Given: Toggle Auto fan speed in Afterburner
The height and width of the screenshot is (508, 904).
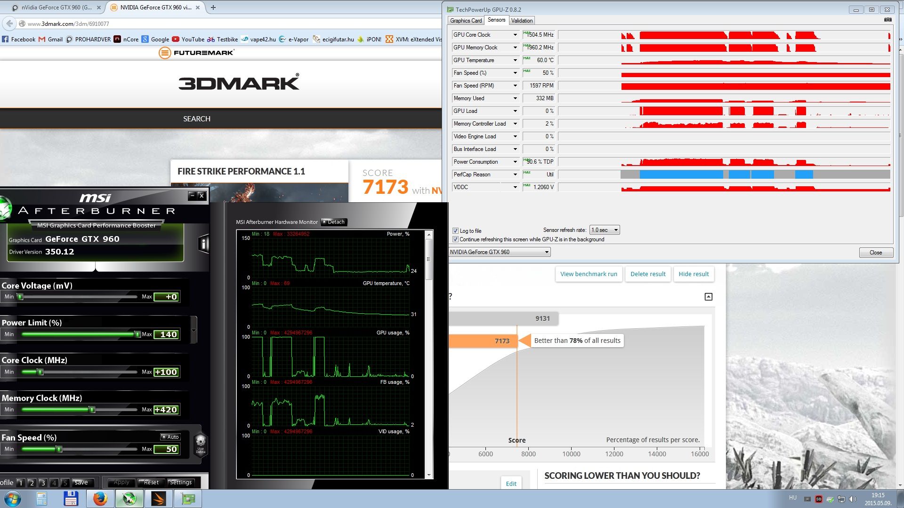Looking at the screenshot, I should pos(170,437).
